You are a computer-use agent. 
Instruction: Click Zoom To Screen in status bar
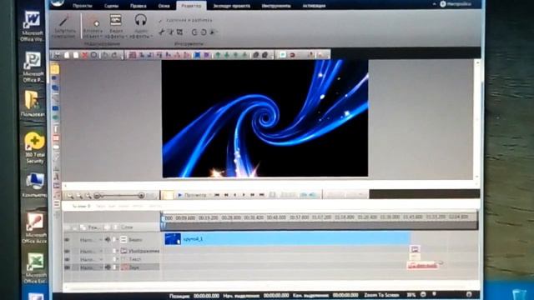(x=381, y=295)
